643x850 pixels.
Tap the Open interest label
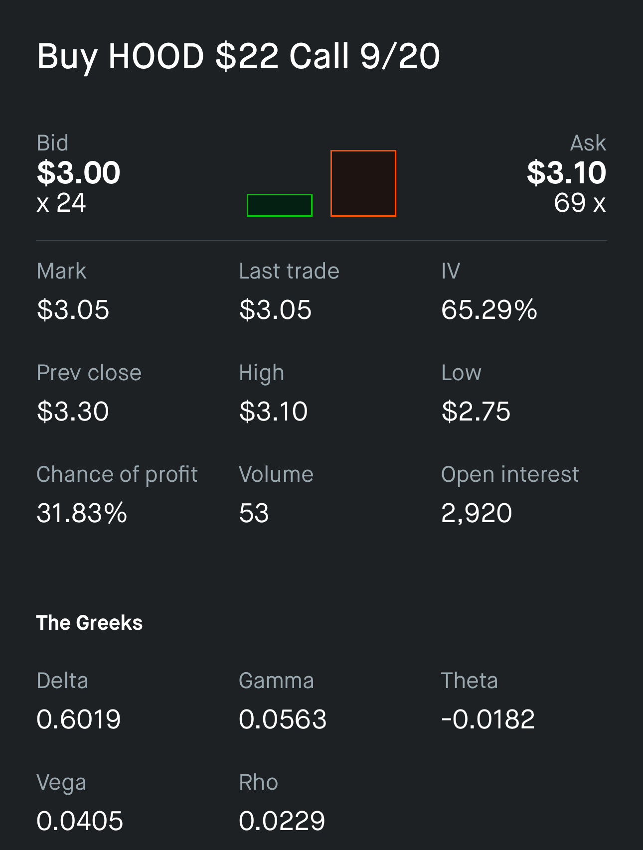[x=510, y=474]
